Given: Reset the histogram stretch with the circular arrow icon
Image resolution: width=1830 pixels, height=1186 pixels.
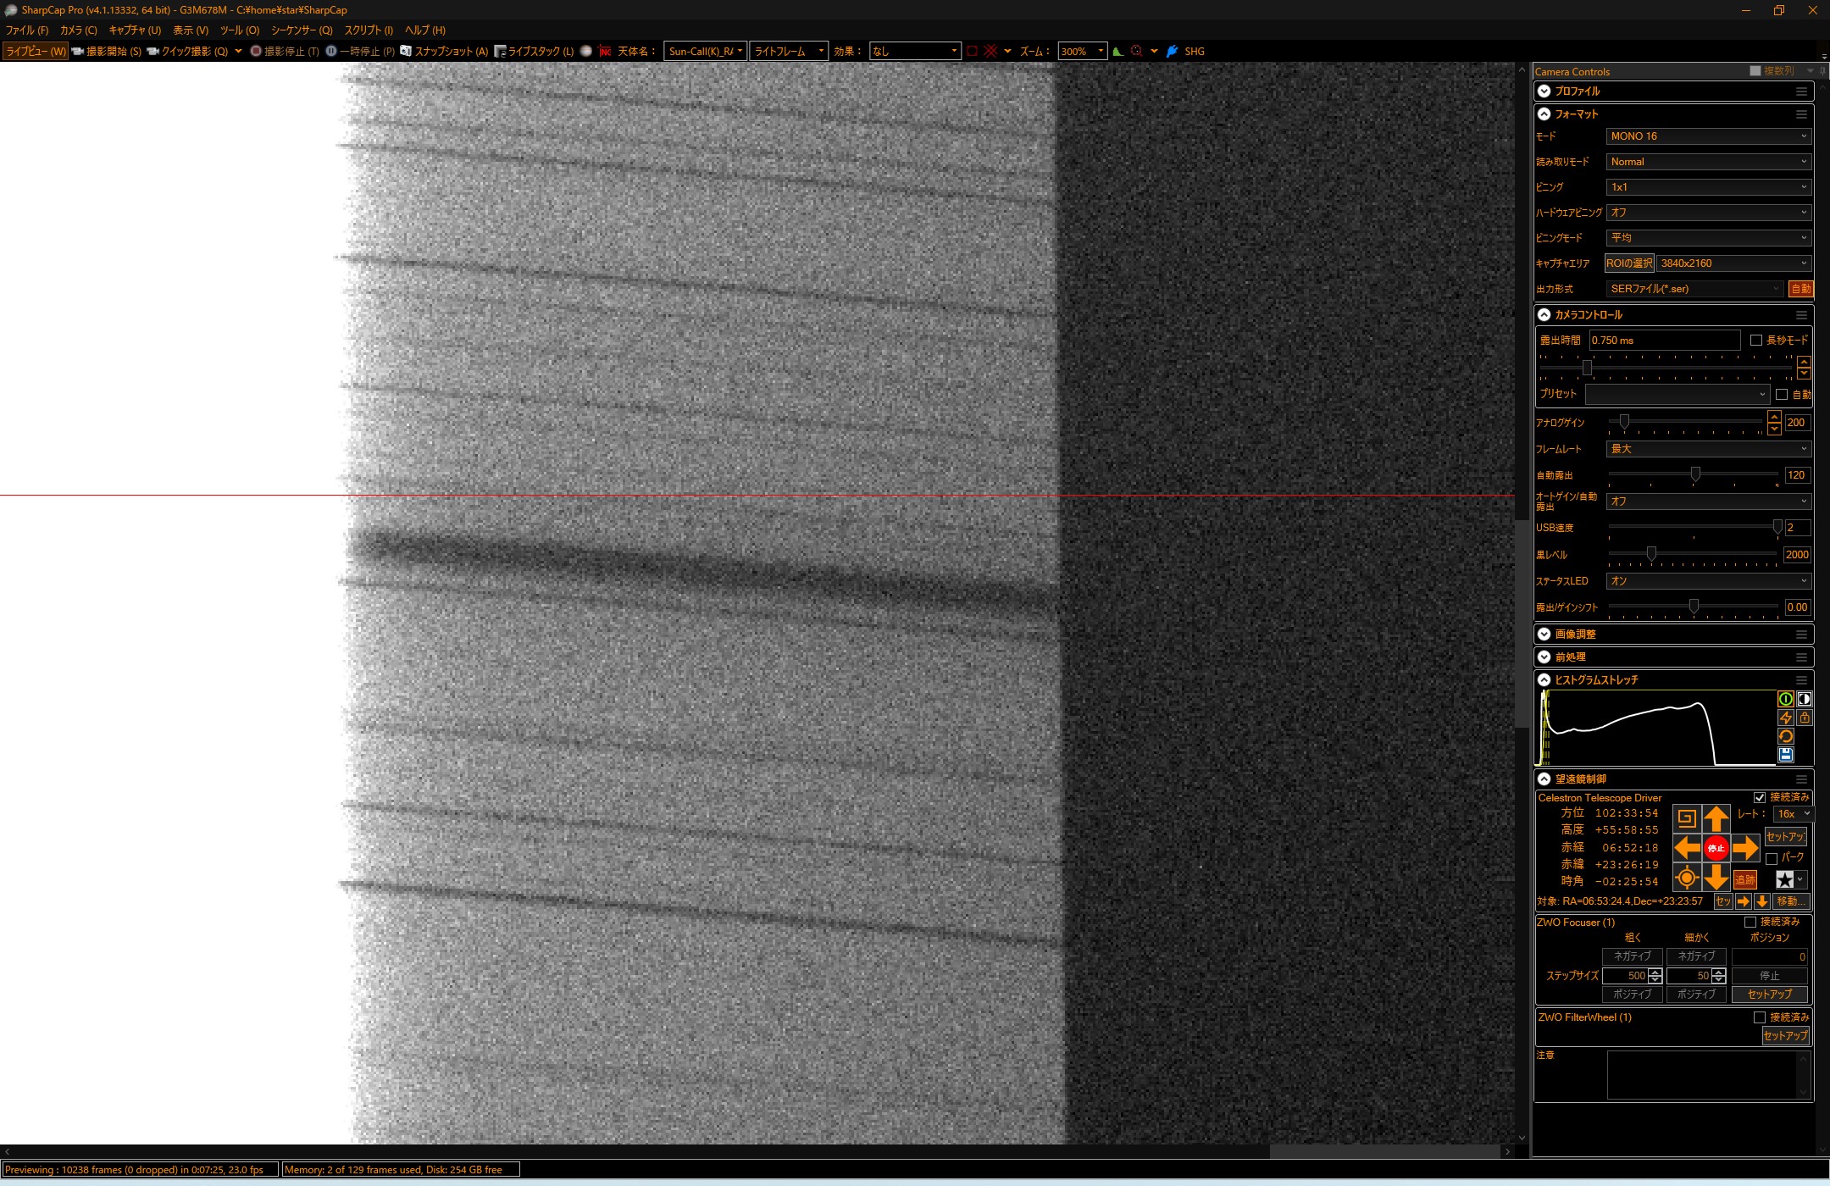Looking at the screenshot, I should [x=1785, y=736].
